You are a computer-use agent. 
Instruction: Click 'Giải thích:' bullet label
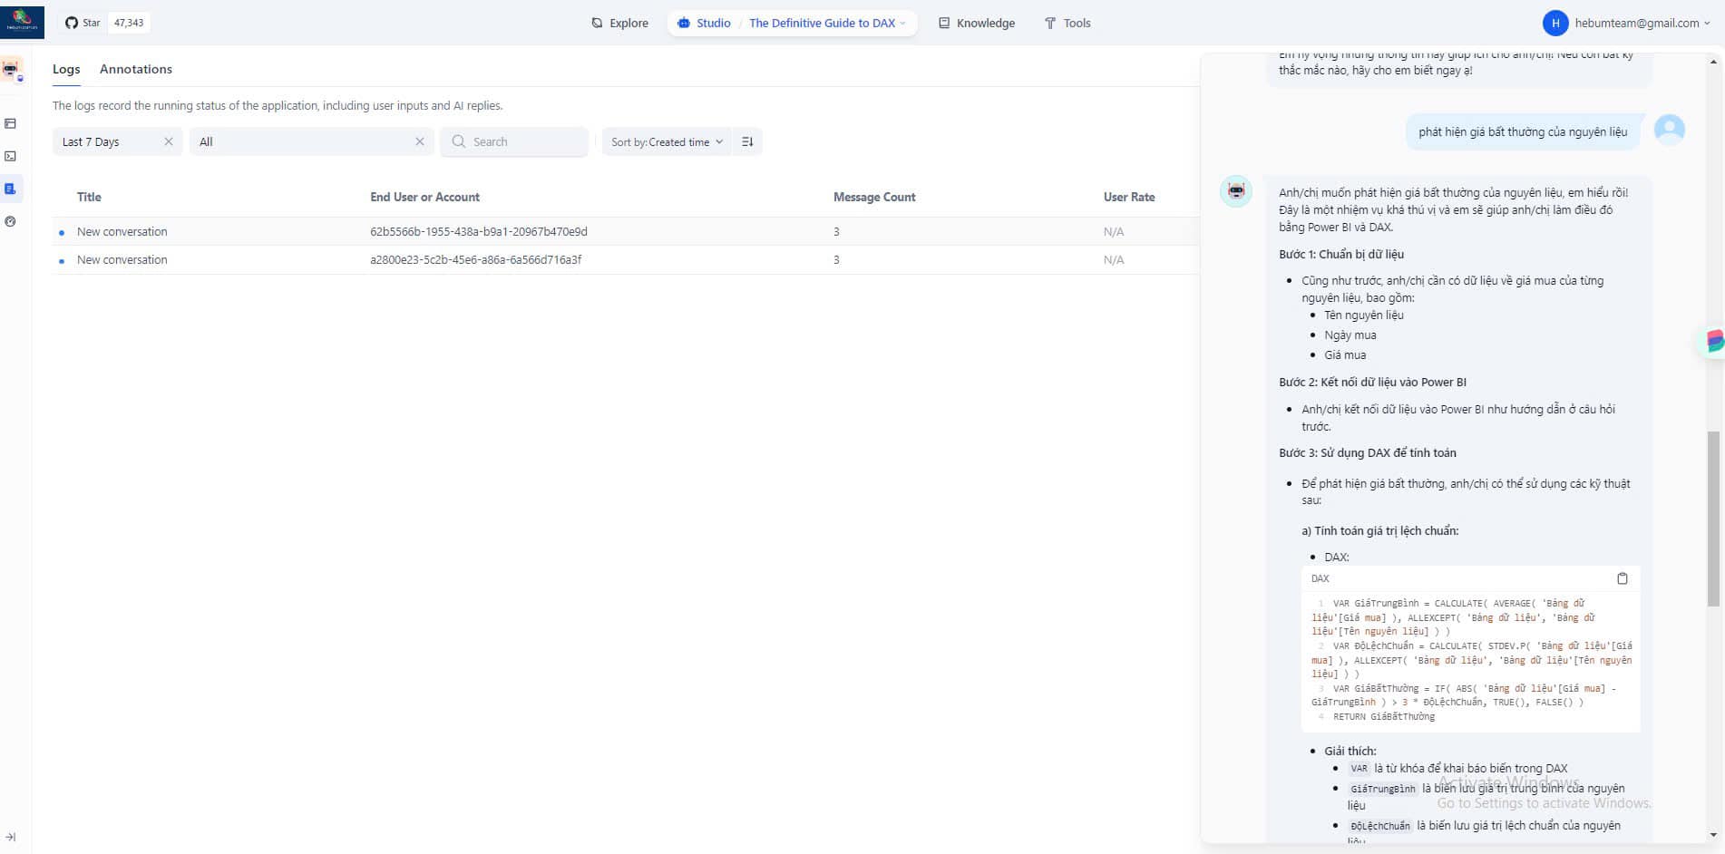pyautogui.click(x=1350, y=751)
